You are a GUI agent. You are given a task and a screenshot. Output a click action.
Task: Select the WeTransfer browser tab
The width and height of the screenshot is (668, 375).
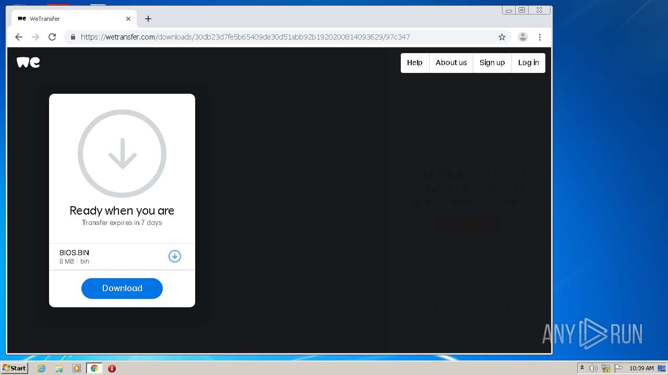pos(74,19)
